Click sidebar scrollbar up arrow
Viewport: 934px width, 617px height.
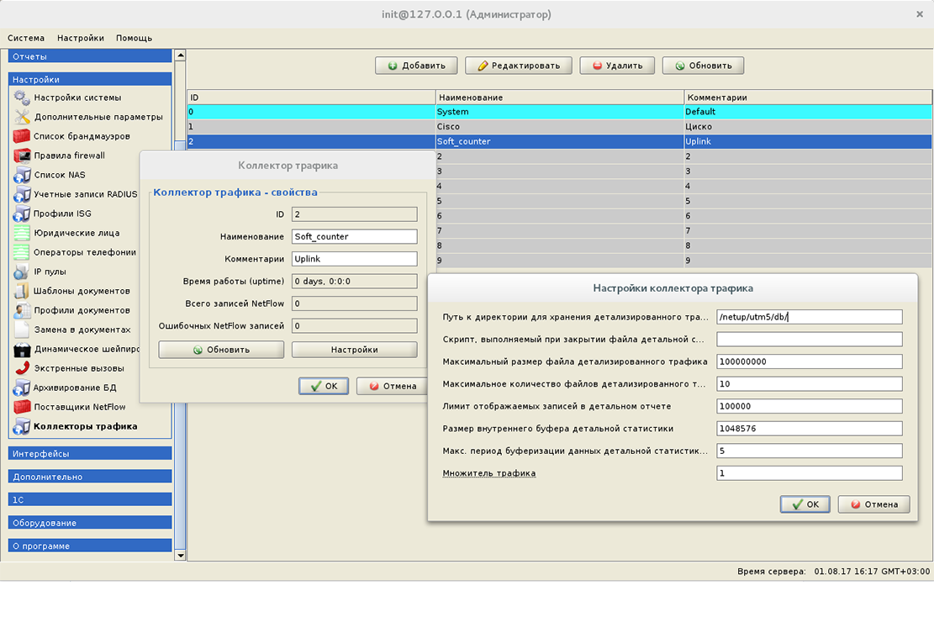tap(180, 55)
